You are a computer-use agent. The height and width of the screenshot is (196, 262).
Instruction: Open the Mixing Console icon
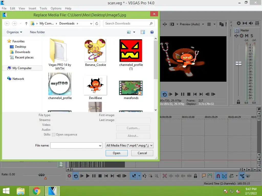tap(257, 23)
